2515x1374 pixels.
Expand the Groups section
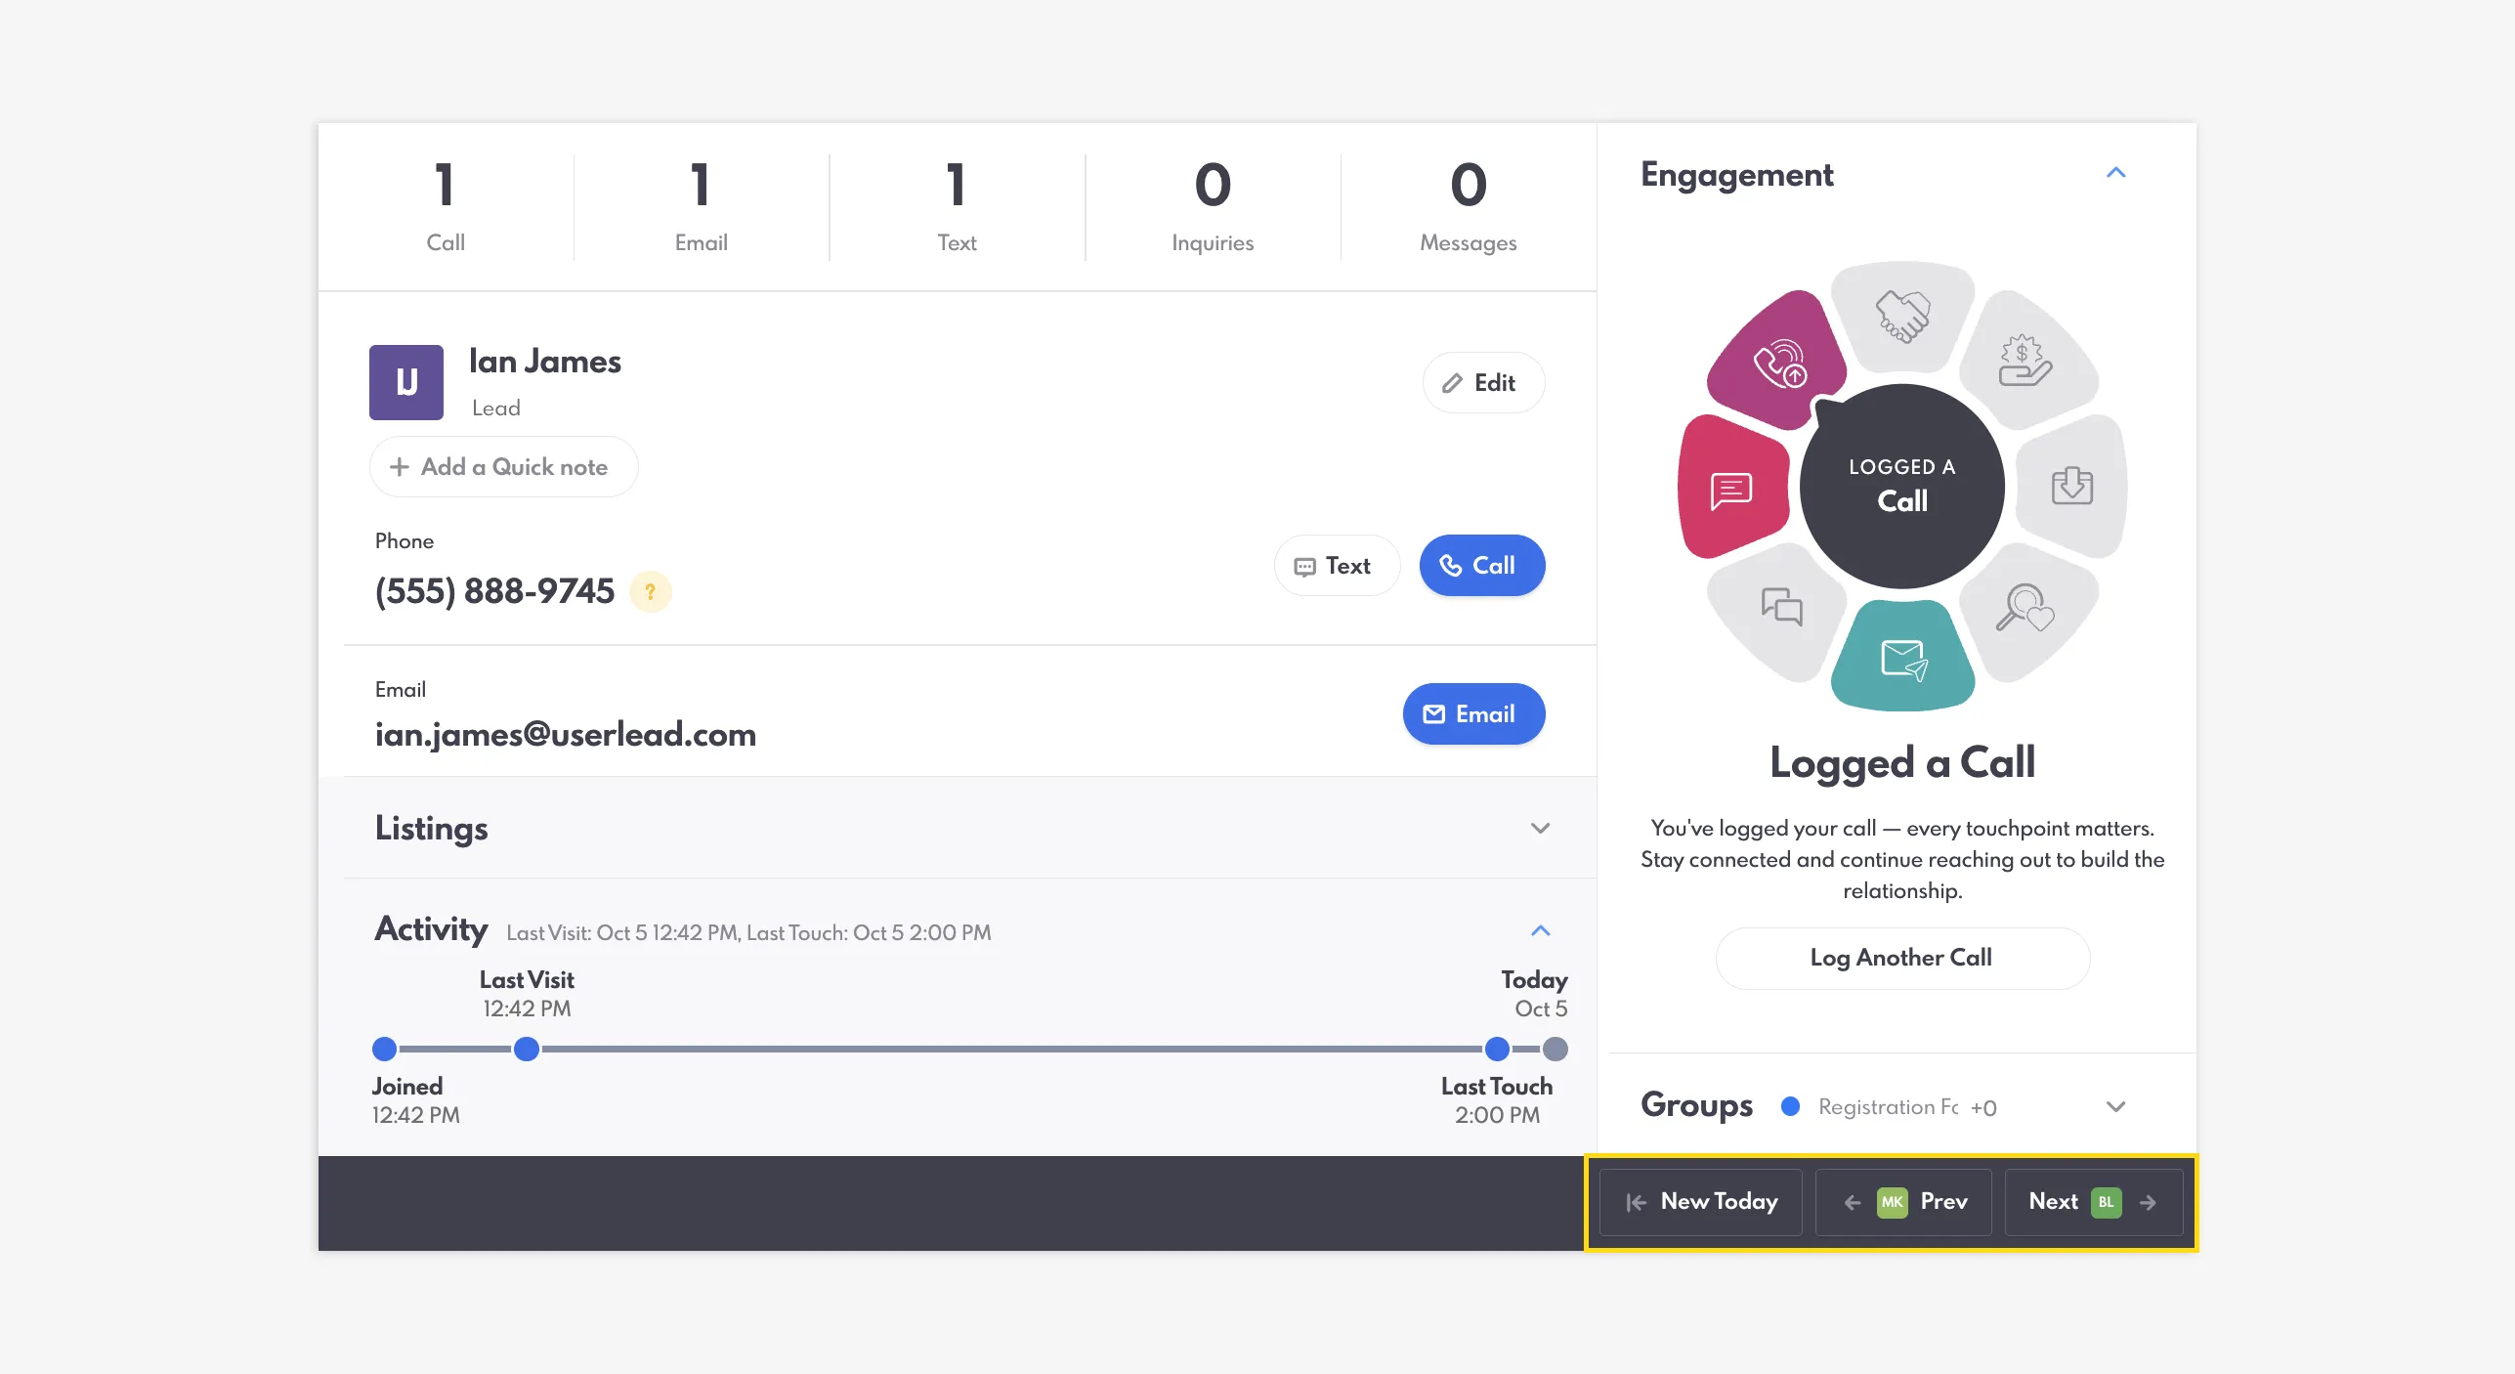tap(2115, 1107)
